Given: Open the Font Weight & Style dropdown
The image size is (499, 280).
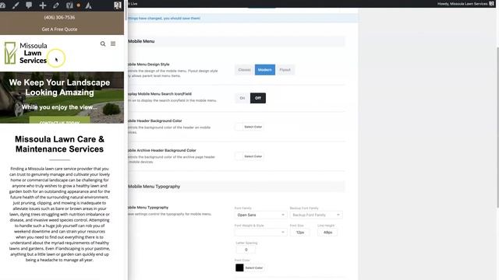Looking at the screenshot, I should tap(260, 233).
